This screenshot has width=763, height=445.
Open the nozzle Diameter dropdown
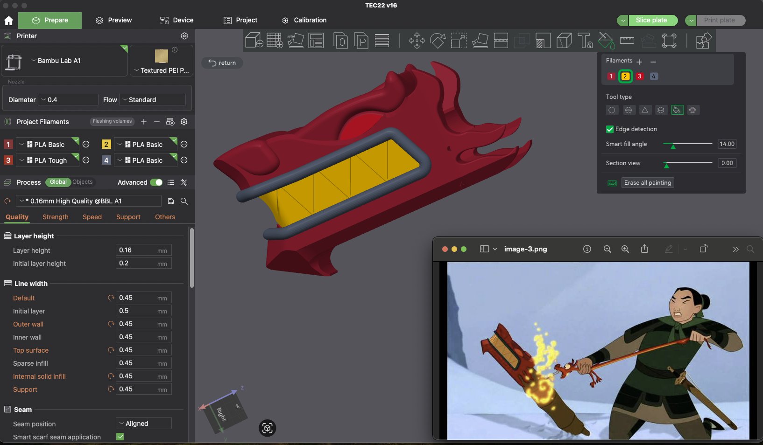point(68,100)
